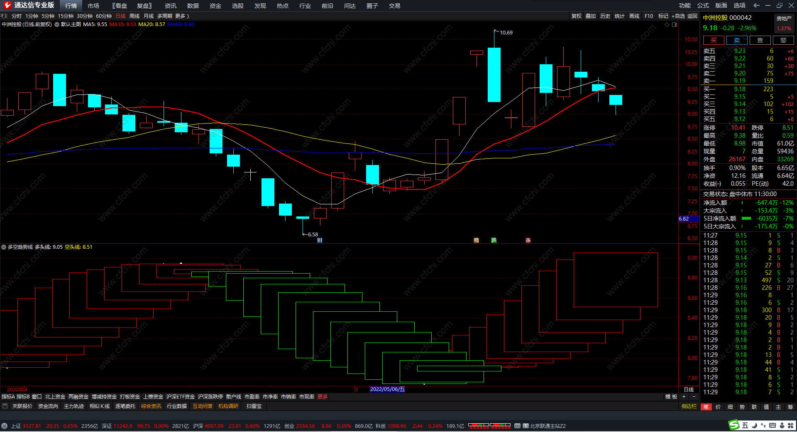Switch bottom-right panel to 势 view
Screen dimensions: 797x432
pos(742,407)
